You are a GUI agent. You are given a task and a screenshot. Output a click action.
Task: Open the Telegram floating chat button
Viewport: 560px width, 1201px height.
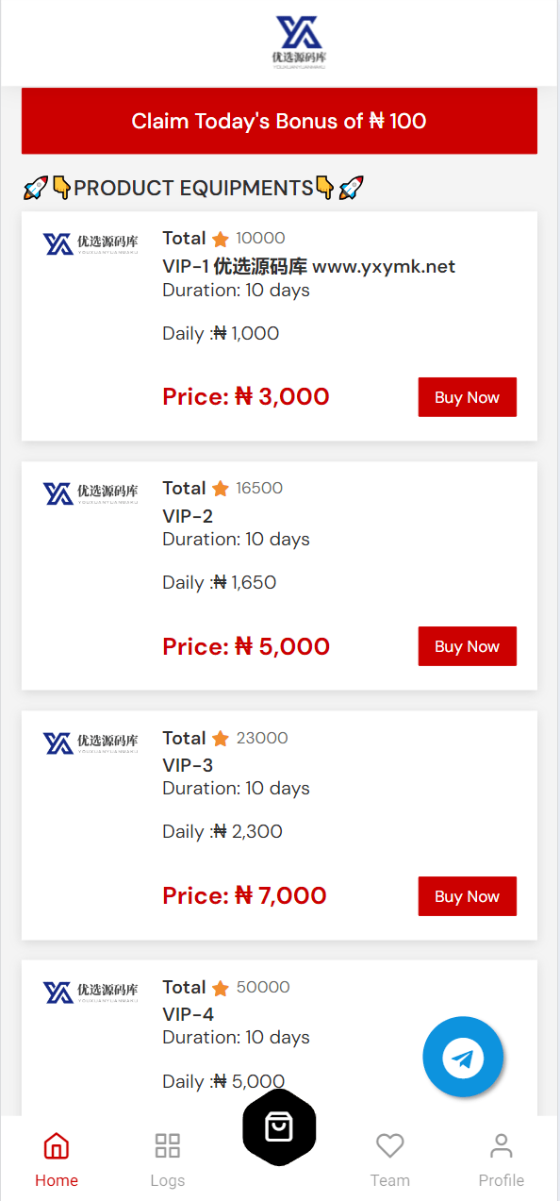coord(463,1058)
